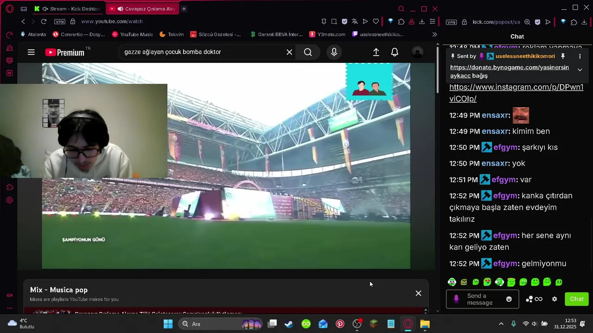This screenshot has width=593, height=333.
Task: Close the Mix - Musica pop panel
Action: pos(418,293)
